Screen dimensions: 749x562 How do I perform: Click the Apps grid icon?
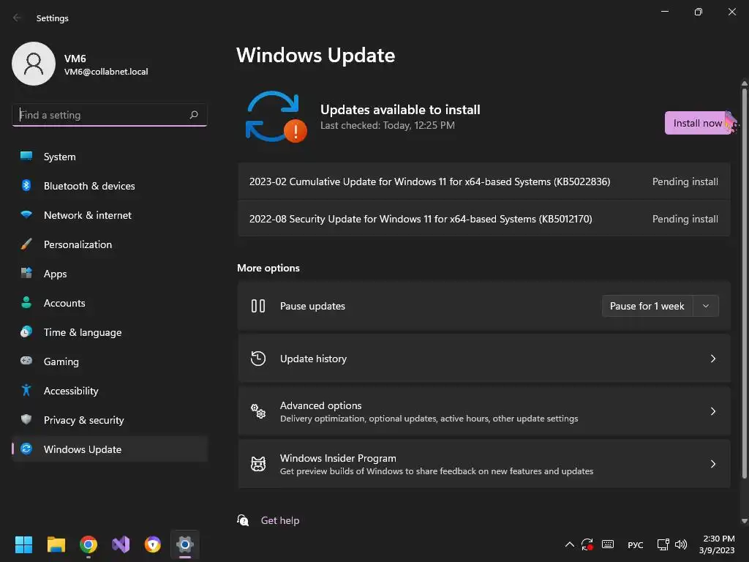click(26, 274)
